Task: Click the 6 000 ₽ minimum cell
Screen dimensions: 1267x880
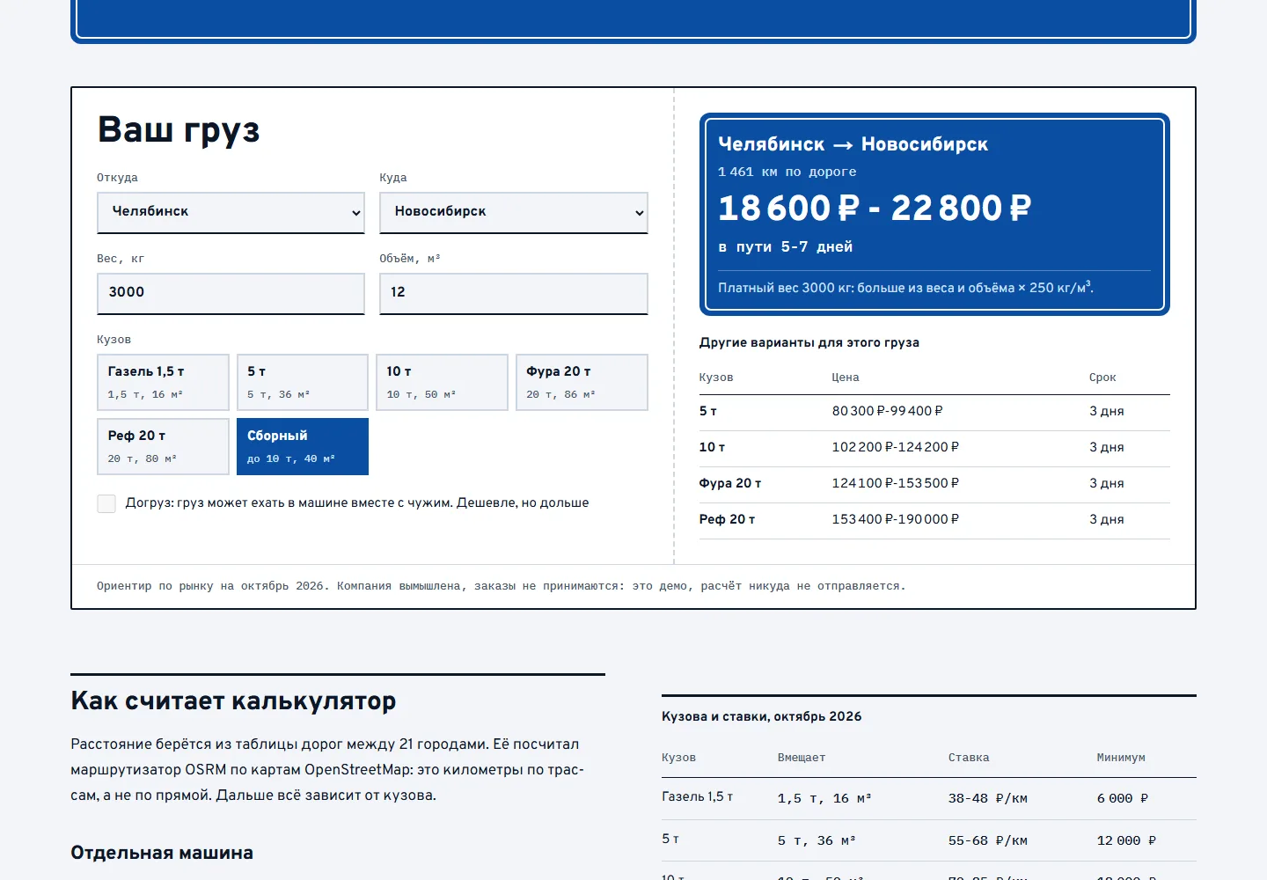Action: tap(1123, 799)
